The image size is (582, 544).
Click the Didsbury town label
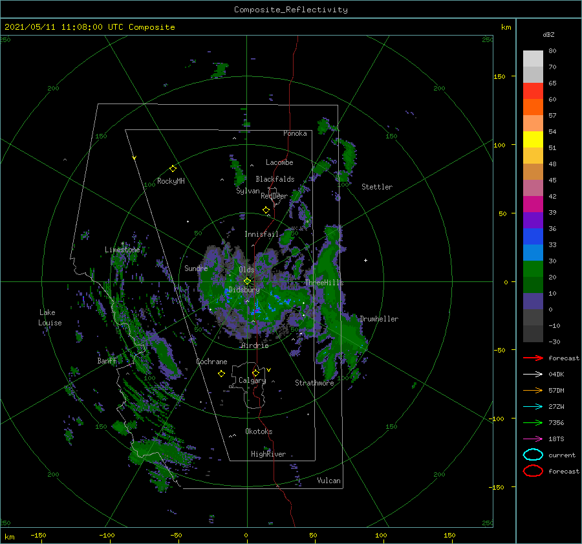[x=244, y=290]
